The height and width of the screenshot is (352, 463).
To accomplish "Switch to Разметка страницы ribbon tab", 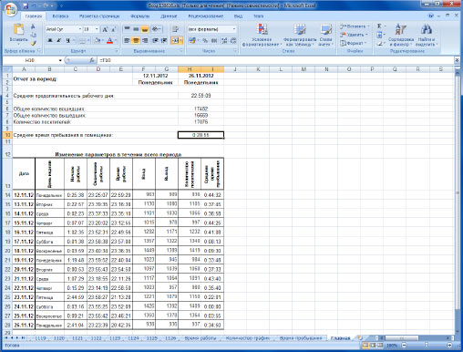I will pyautogui.click(x=99, y=16).
